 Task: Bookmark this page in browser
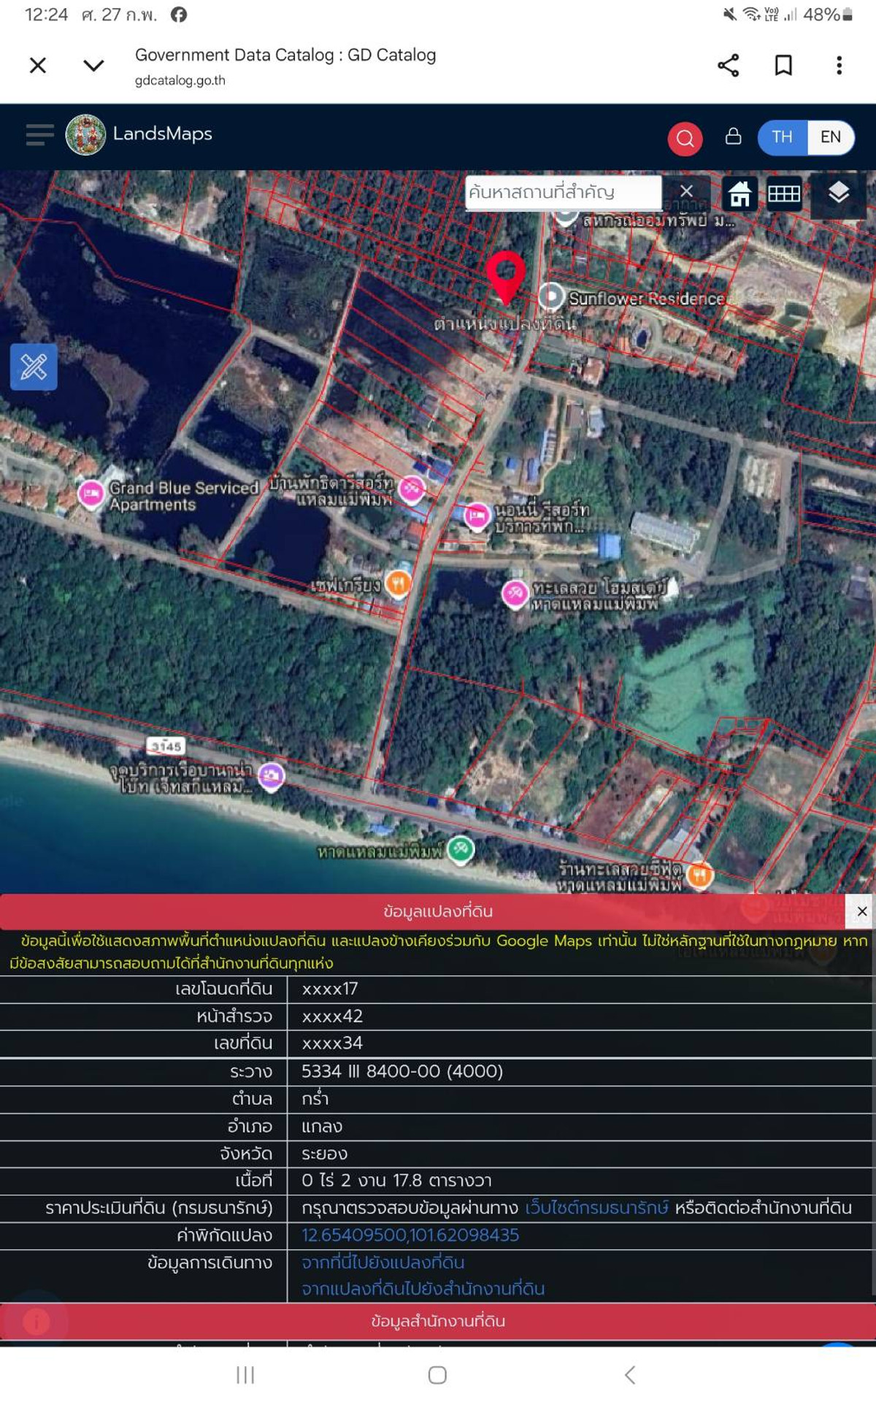pos(783,66)
